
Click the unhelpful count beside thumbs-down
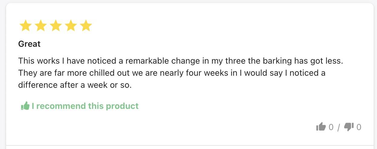[x=359, y=127]
